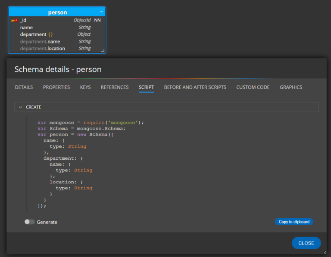This screenshot has height=257, width=331.
Task: Go to the REFERENCES tab
Action: tap(115, 87)
